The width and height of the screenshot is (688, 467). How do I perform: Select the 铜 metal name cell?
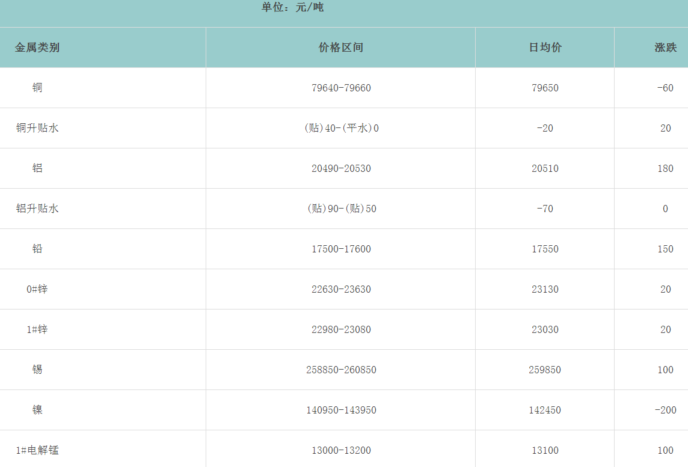[x=37, y=88]
